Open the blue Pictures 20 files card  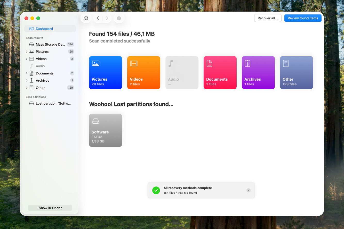point(106,73)
